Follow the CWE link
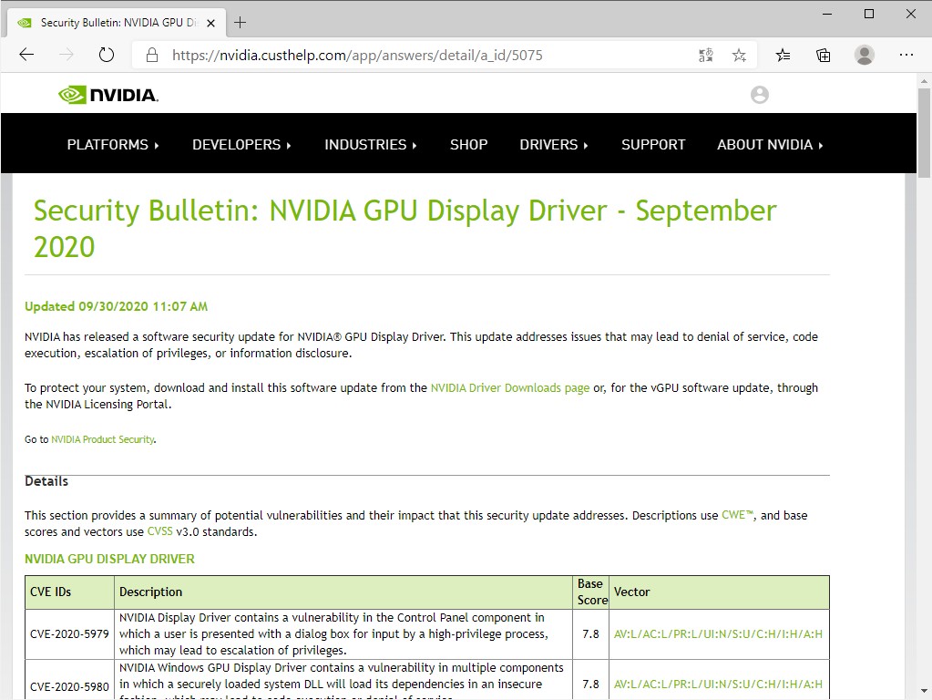 click(x=737, y=515)
